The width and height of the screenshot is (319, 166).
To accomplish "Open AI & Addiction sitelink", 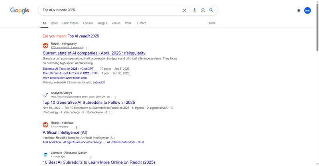I will [52, 142].
